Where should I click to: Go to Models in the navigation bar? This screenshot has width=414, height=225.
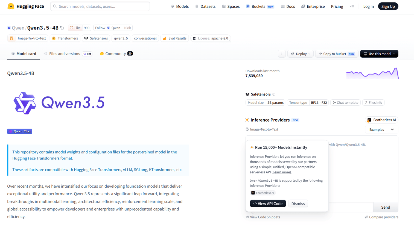coord(180,6)
